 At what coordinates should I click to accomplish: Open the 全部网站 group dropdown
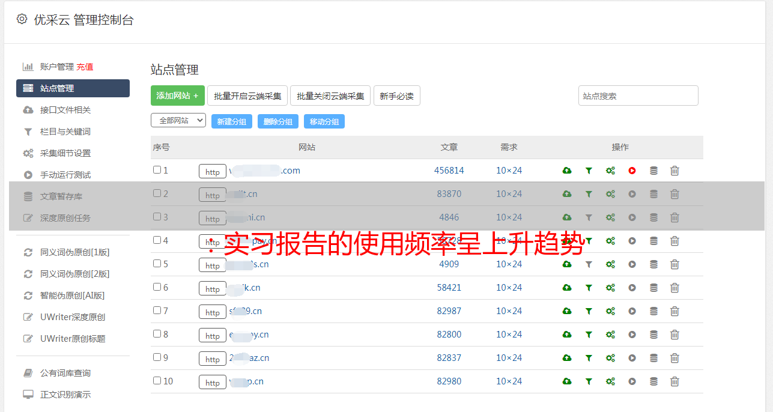coord(178,121)
